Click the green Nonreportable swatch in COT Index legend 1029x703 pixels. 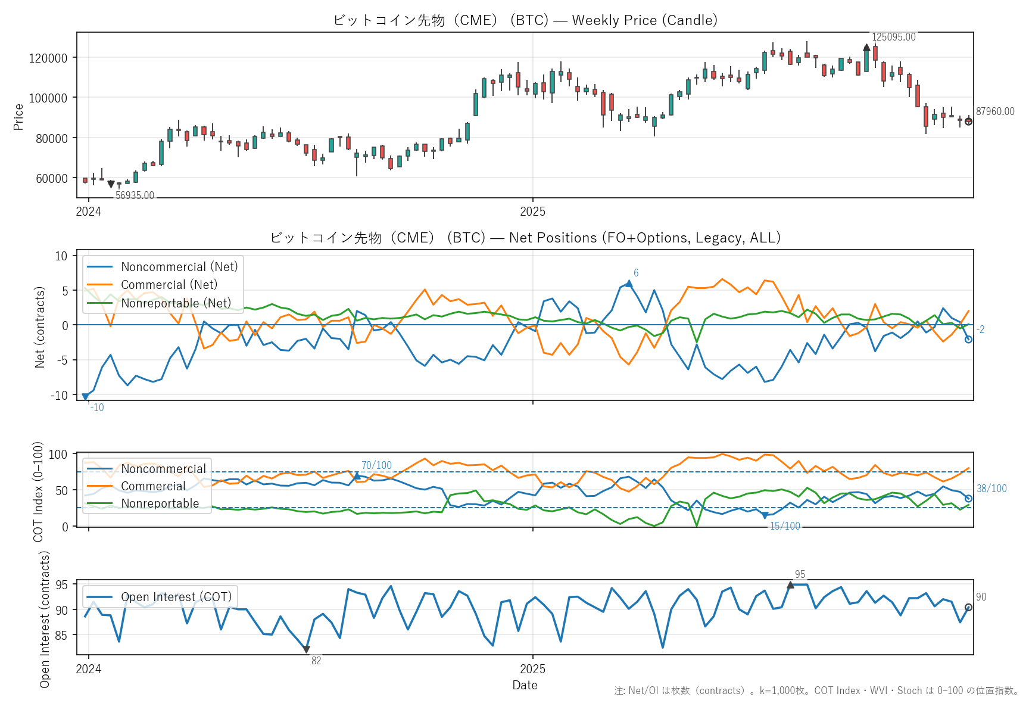click(100, 503)
